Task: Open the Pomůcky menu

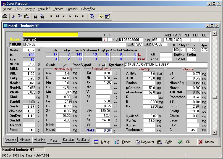Action: pyautogui.click(x=72, y=9)
